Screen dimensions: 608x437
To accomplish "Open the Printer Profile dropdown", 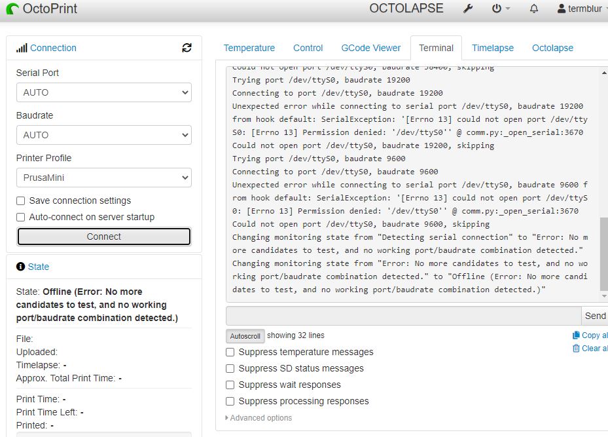I will pos(104,178).
